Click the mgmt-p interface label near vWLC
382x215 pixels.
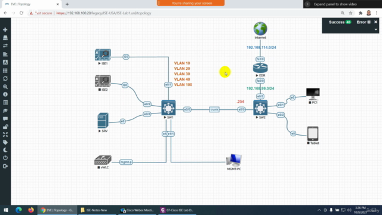[126, 162]
